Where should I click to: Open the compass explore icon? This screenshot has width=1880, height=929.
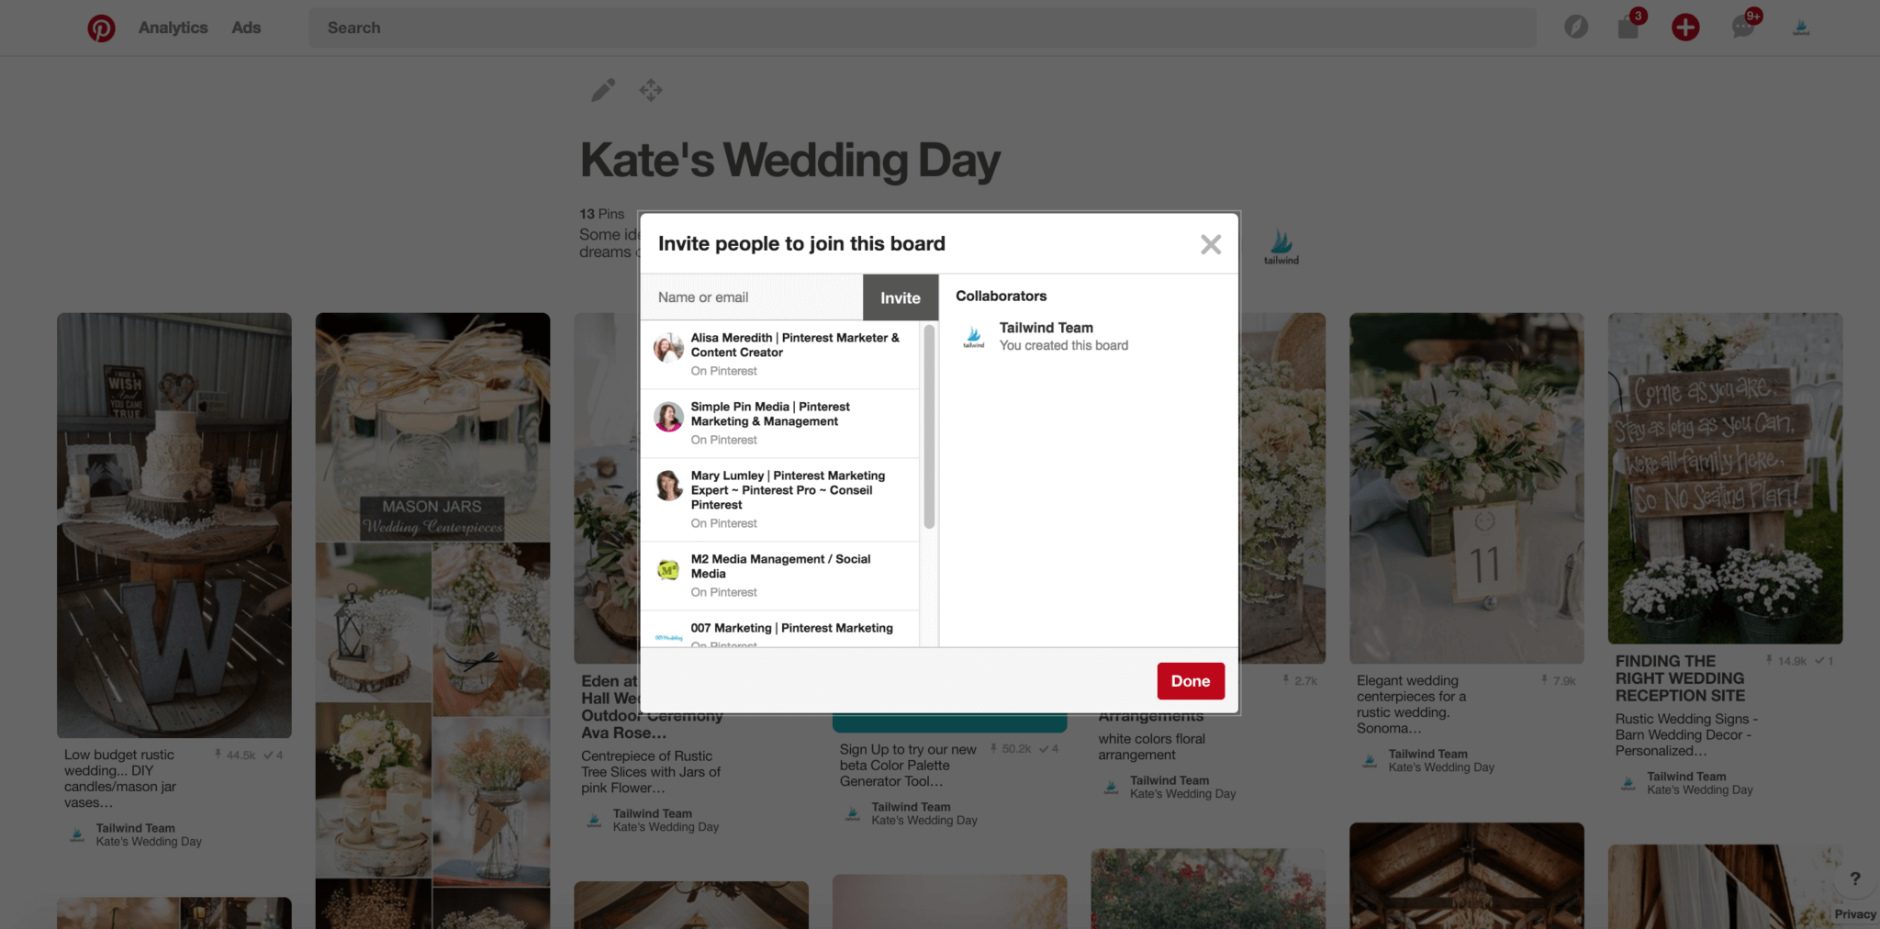tap(1576, 28)
